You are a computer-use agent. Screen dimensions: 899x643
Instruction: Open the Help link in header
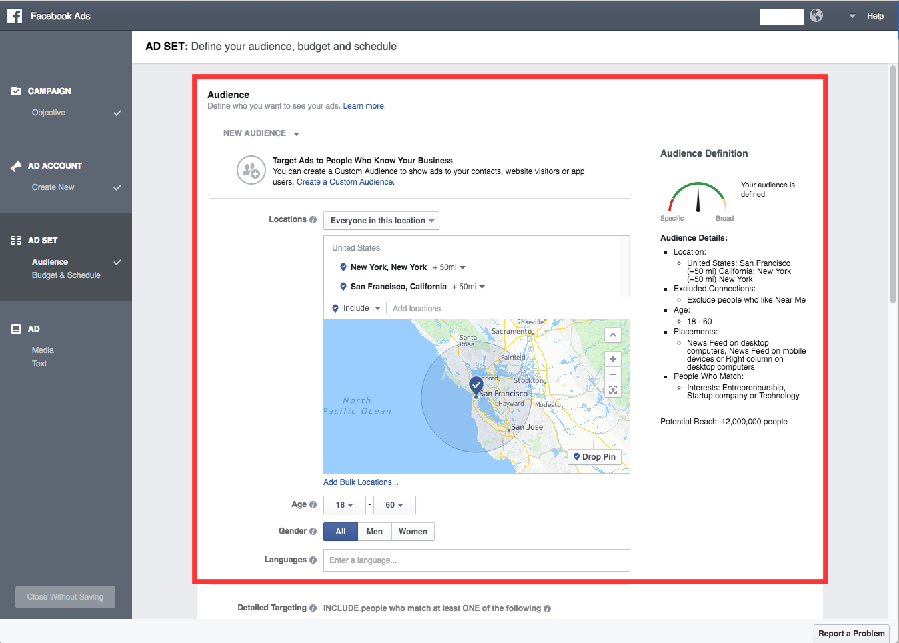(x=875, y=16)
